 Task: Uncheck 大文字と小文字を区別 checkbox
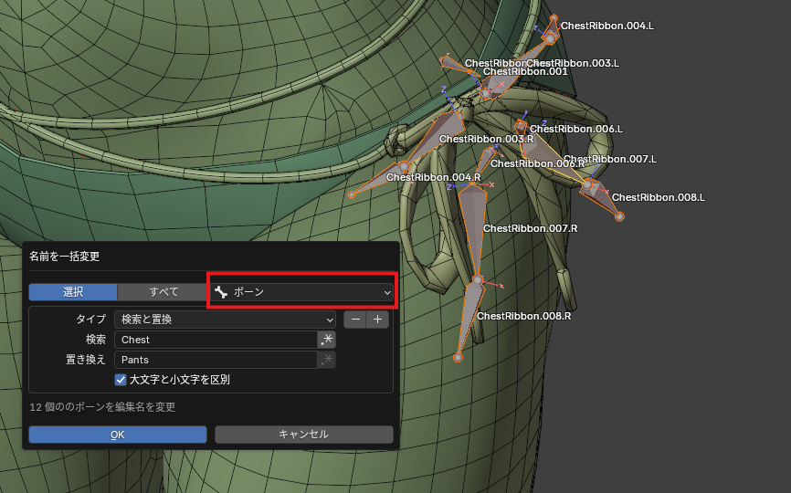[121, 380]
